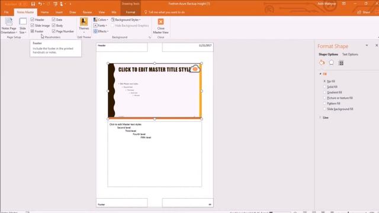Click the date placeholder on notes page
Viewport: 379px width, 213px height.
[x=188, y=47]
